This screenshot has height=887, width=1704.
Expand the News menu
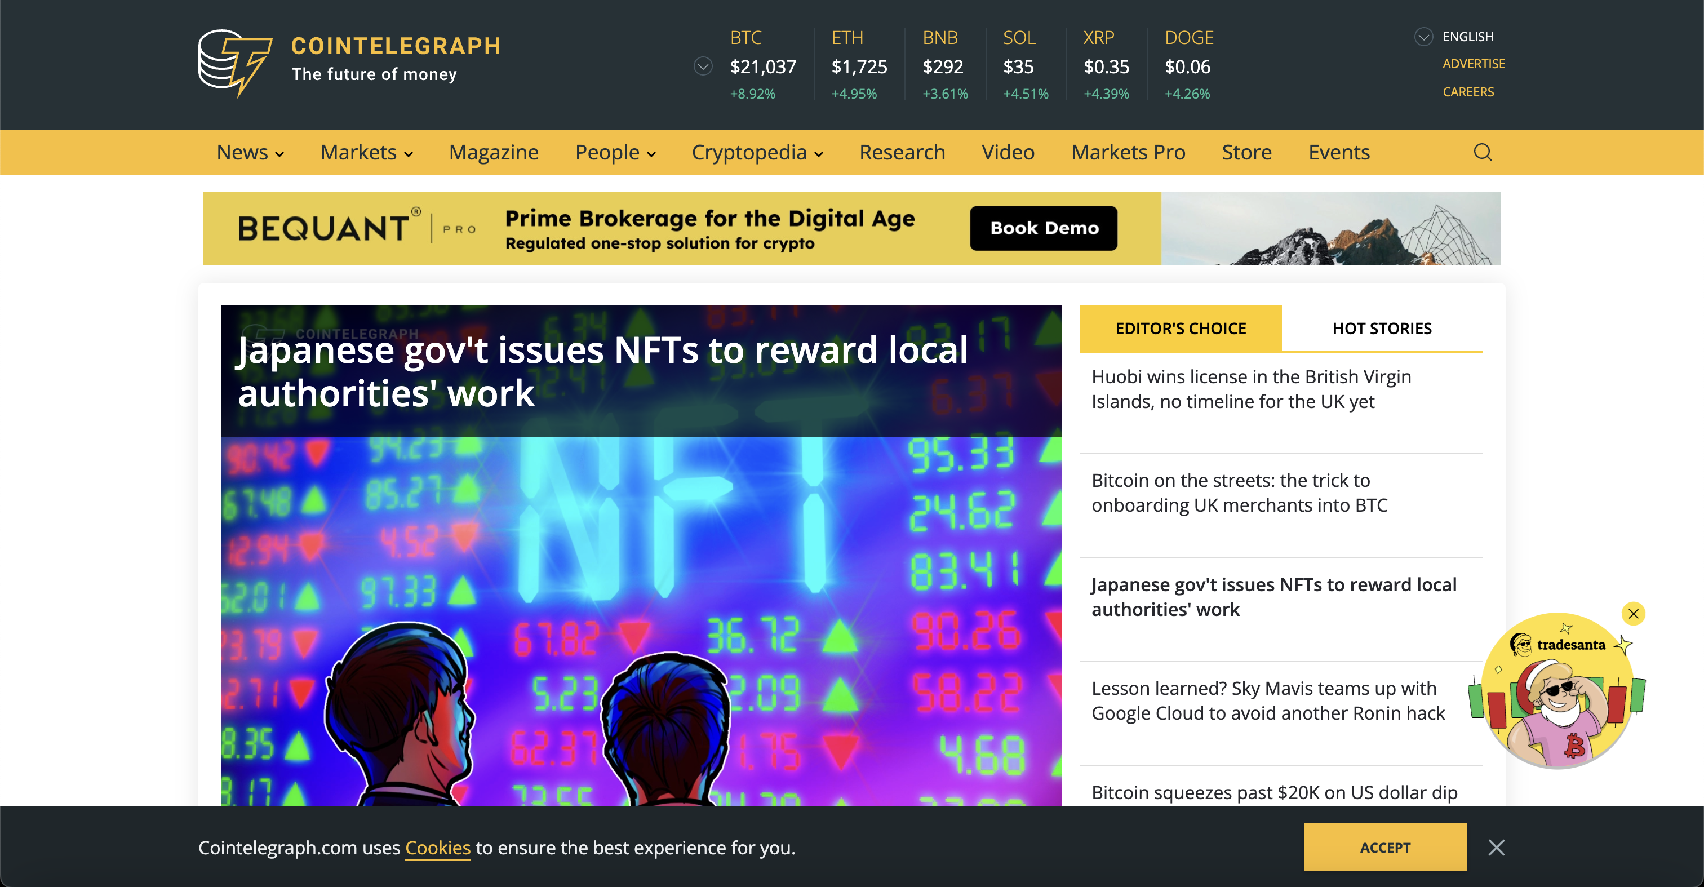tap(250, 152)
